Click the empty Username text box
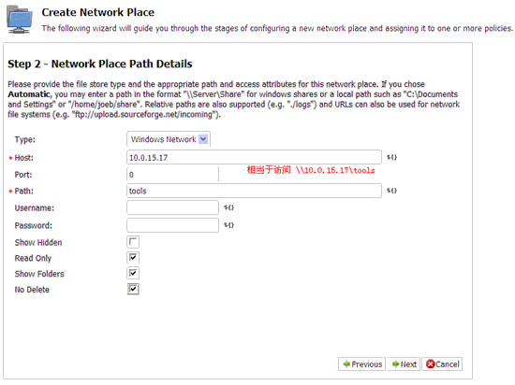 point(173,207)
